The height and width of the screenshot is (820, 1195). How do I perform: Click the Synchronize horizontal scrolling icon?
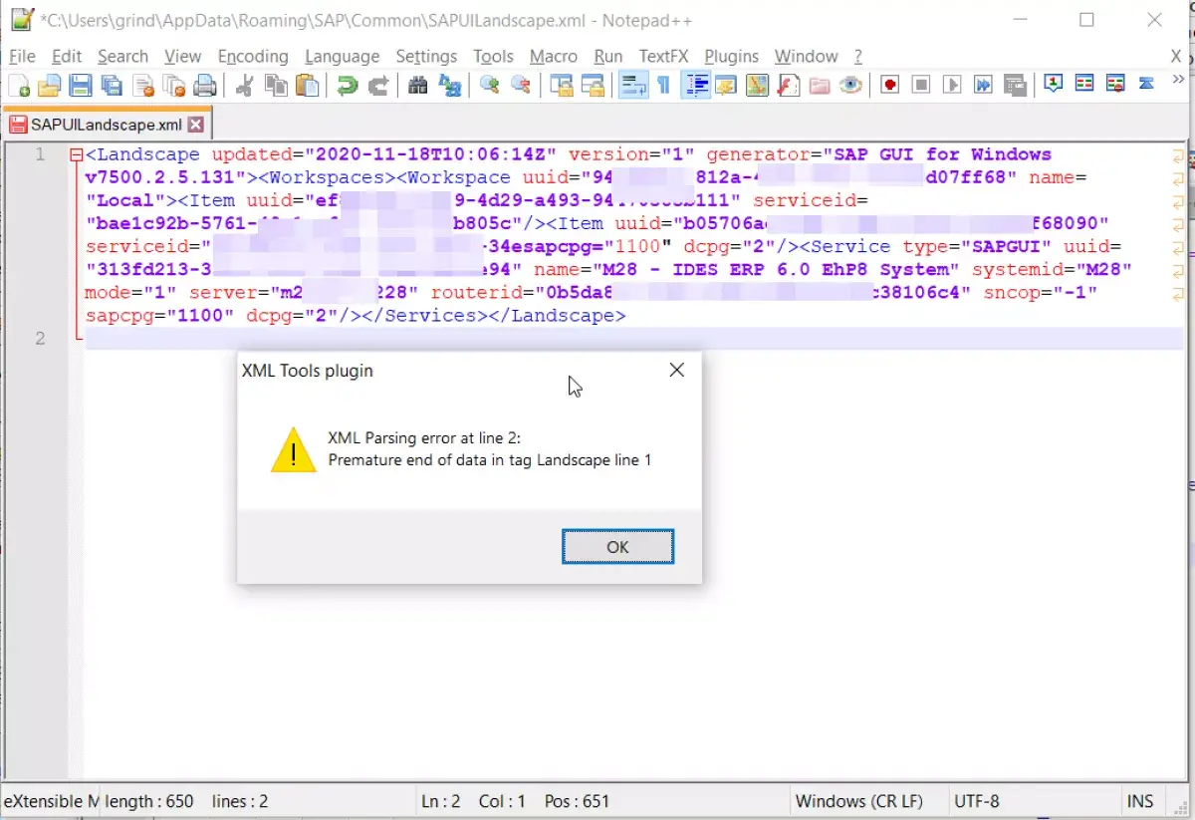pyautogui.click(x=592, y=86)
